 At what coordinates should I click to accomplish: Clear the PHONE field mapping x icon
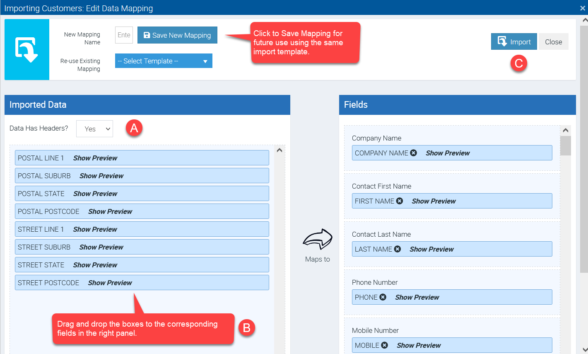tap(383, 297)
